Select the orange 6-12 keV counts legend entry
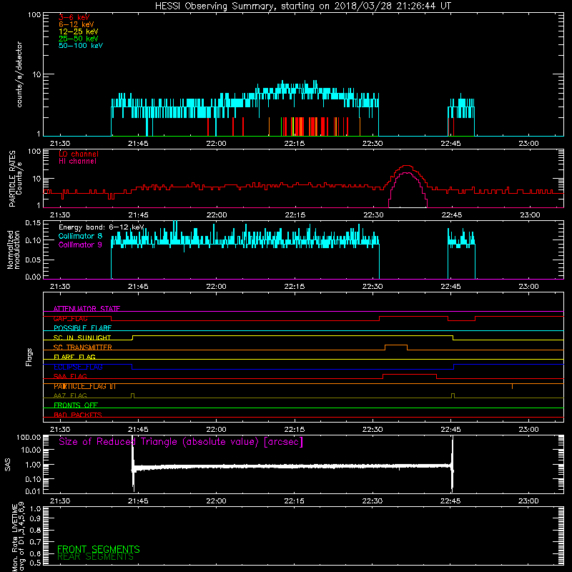This screenshot has height=572, width=572. click(76, 24)
